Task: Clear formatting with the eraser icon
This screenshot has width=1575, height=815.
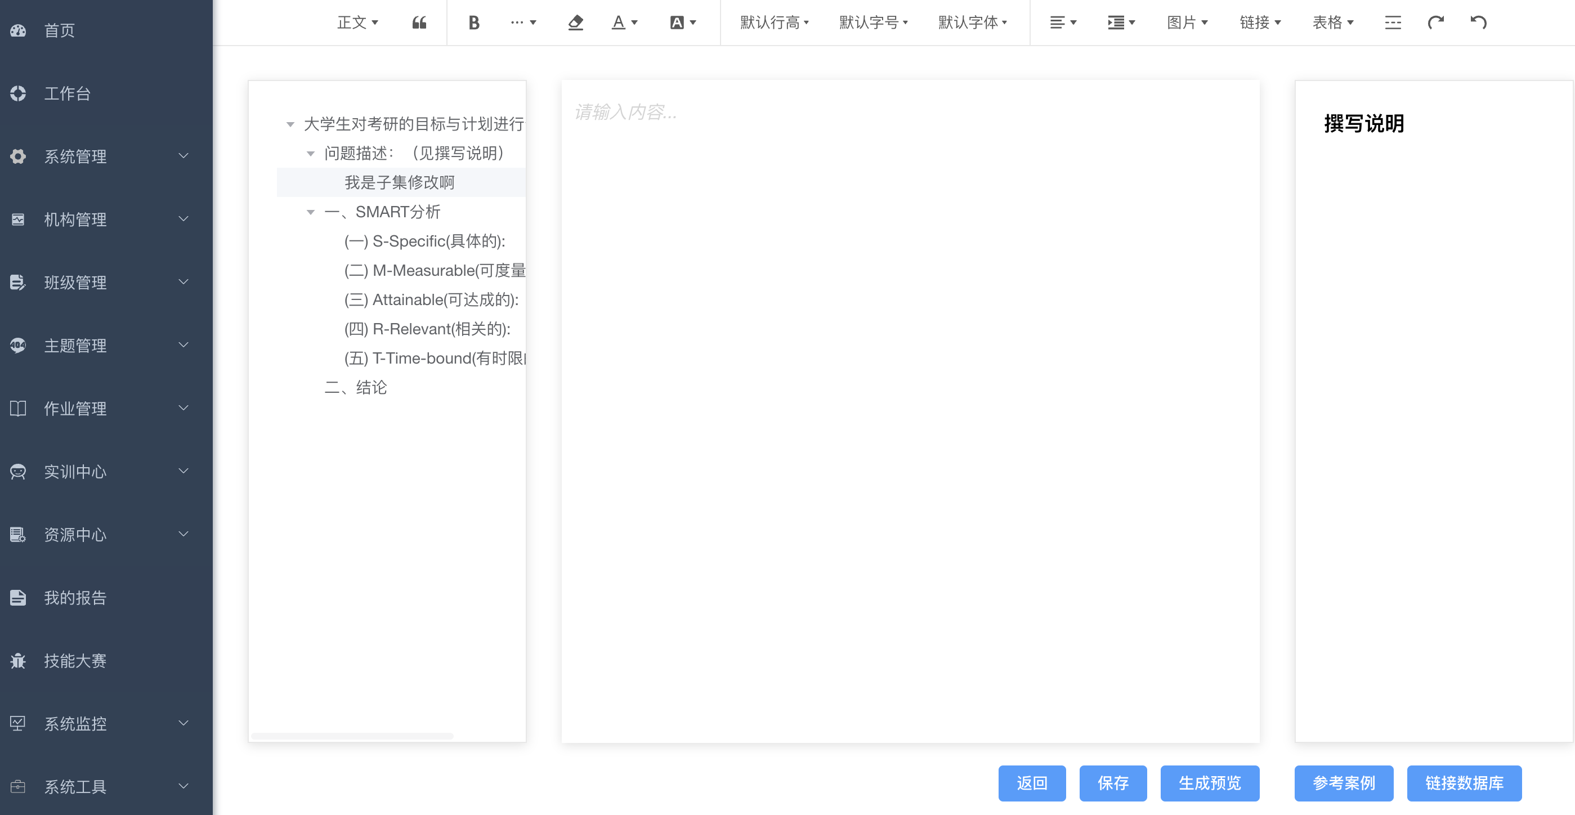Action: 575,23
